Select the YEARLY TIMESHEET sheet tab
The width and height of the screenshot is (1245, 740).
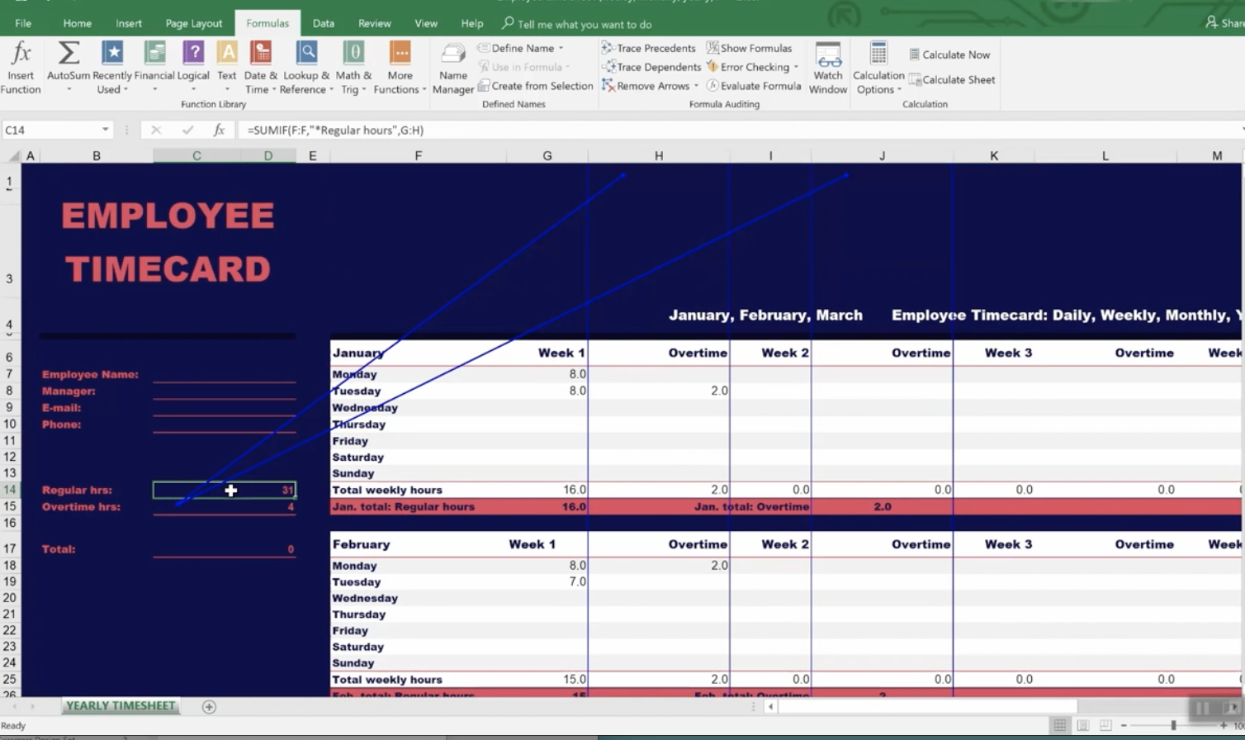tap(121, 706)
